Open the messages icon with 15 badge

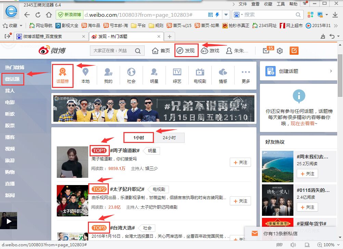(x=268, y=50)
